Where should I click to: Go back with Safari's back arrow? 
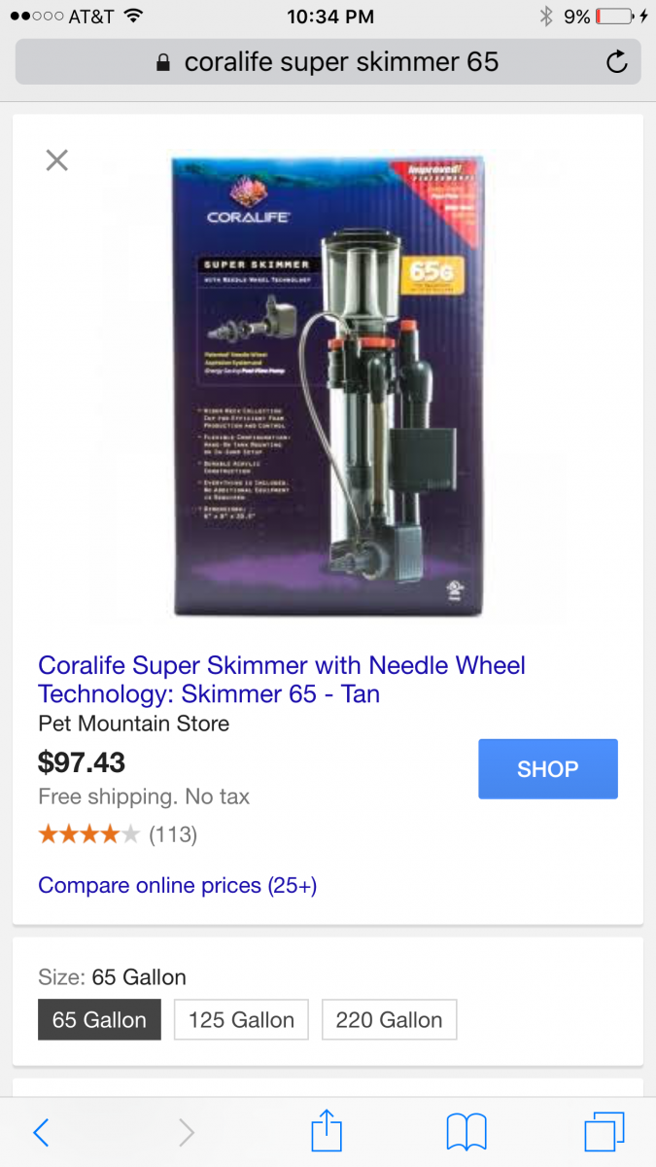tap(41, 1132)
